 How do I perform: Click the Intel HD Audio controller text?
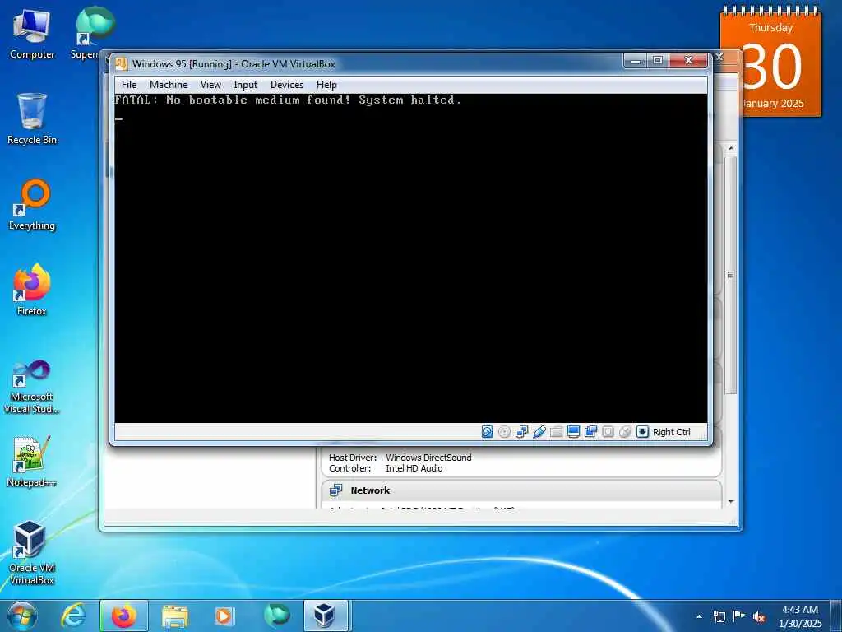(x=414, y=468)
